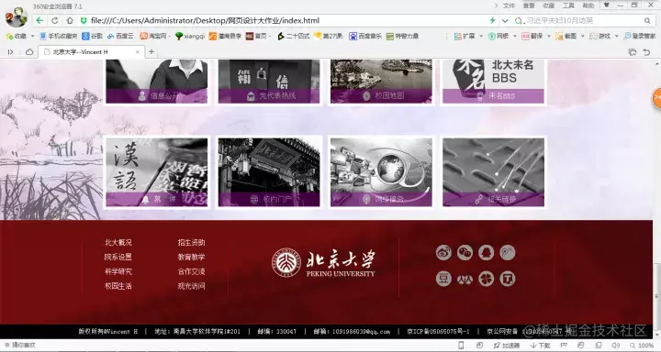The image size is (661, 352).
Task: Click the 观光访问 footer link
Action: [191, 286]
